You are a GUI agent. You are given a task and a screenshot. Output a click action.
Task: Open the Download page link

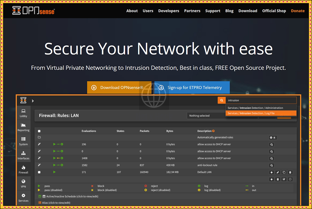pyautogui.click(x=248, y=11)
